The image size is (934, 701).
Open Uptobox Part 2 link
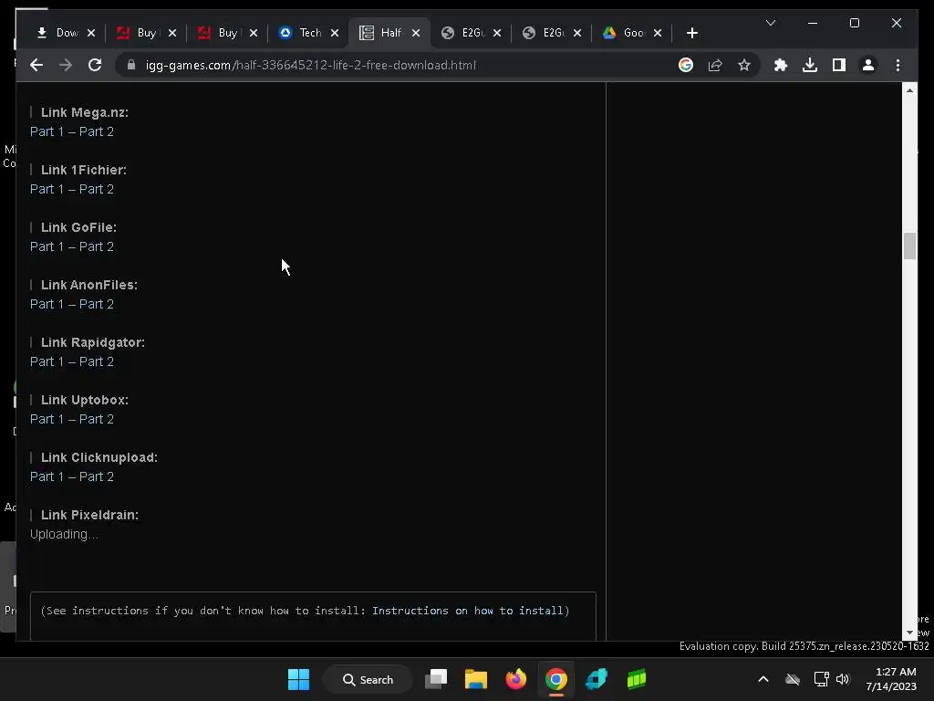[x=97, y=419]
